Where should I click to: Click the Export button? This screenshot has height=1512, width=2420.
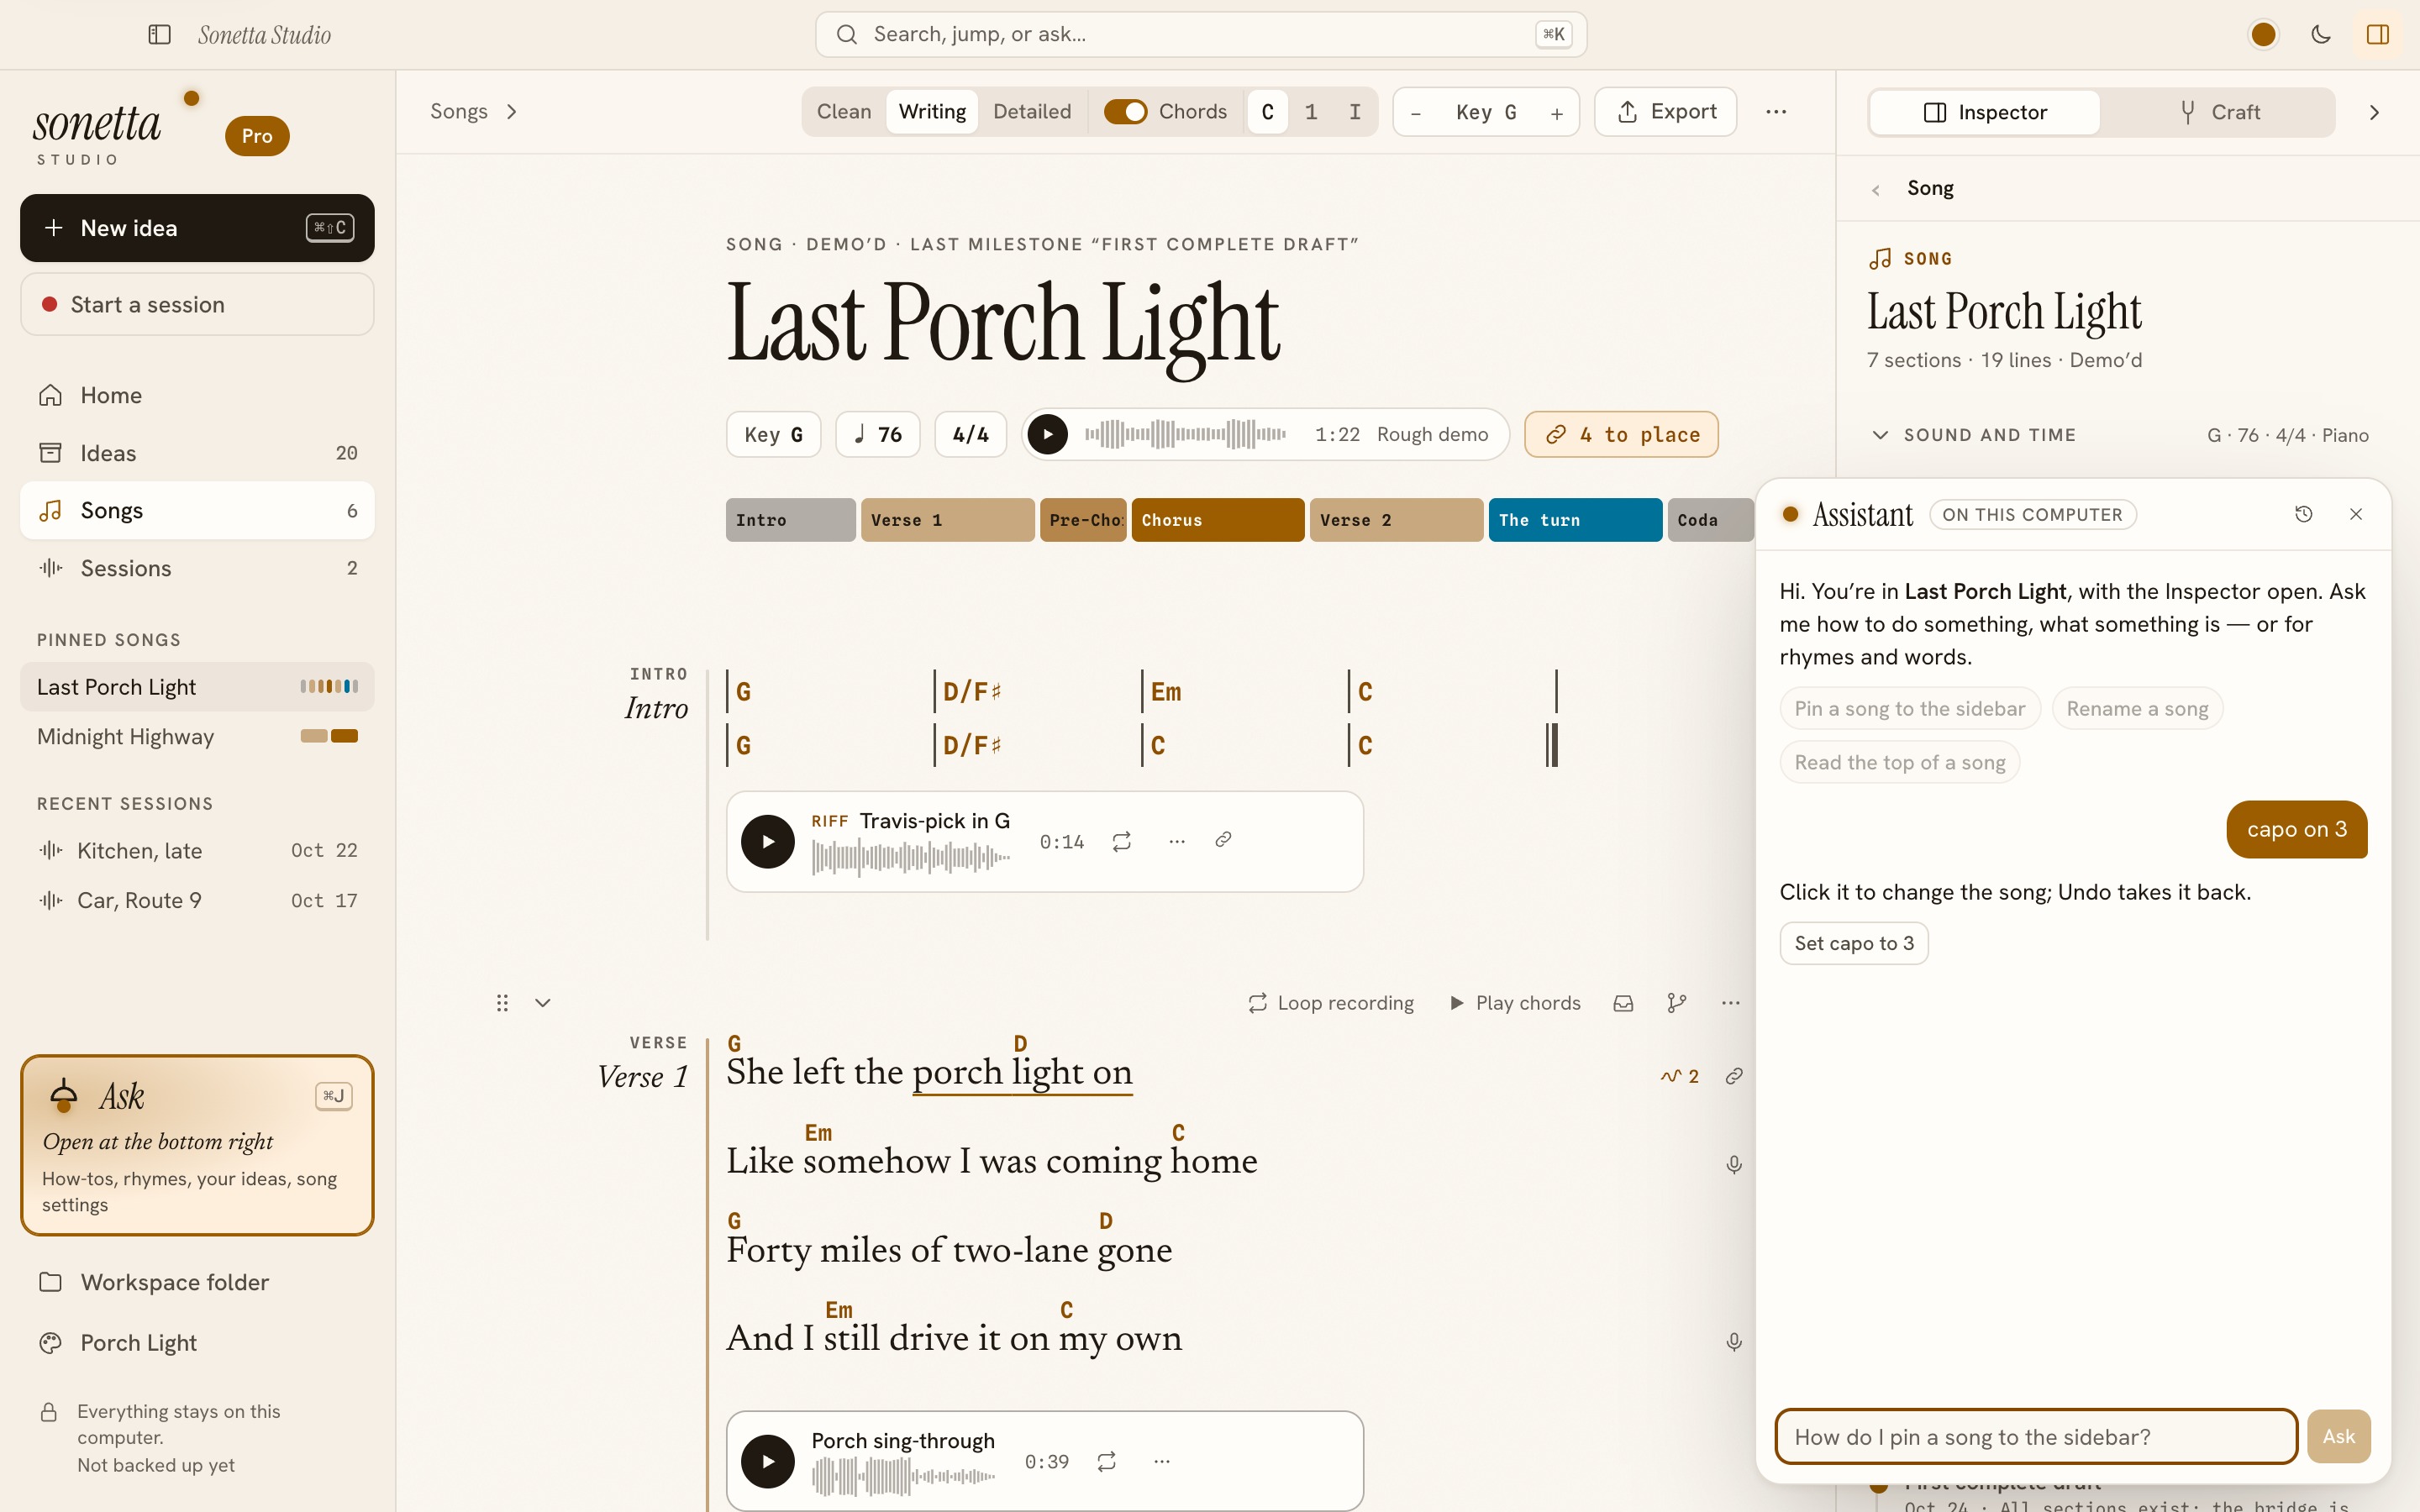tap(1666, 112)
